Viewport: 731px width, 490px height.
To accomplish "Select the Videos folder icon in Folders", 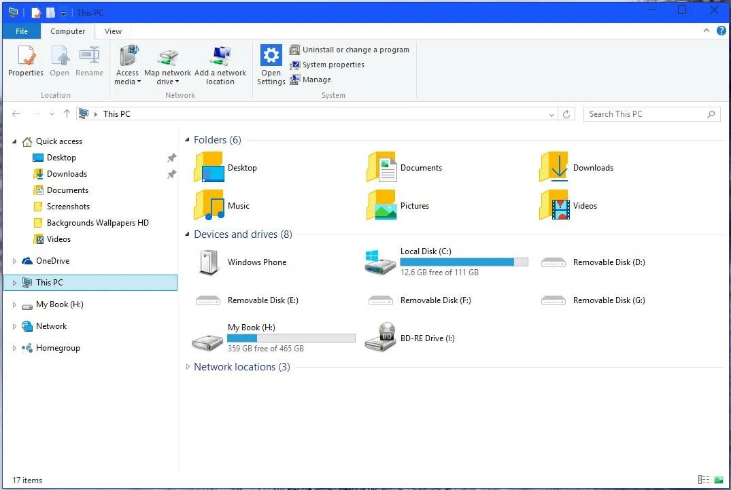I will coord(554,205).
